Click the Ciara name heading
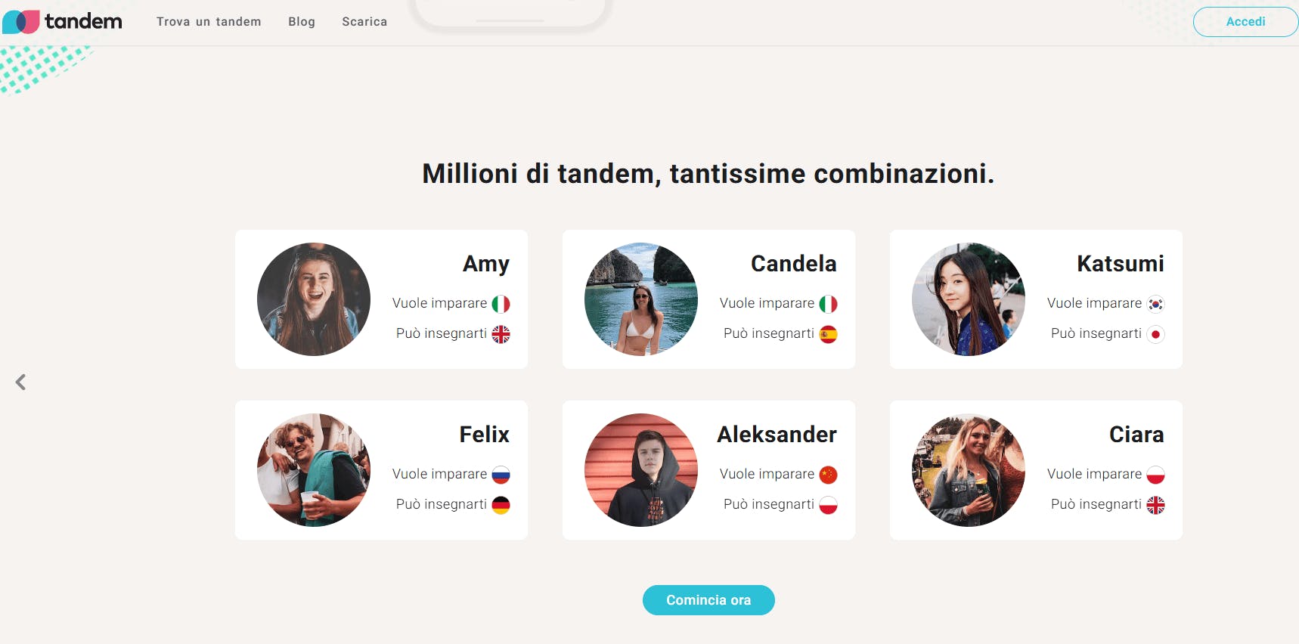The width and height of the screenshot is (1299, 644). (1136, 435)
